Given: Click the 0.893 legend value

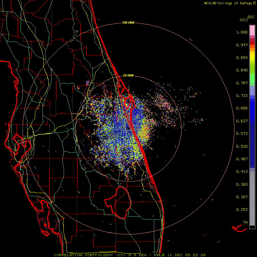Looking at the screenshot, I should (242, 57).
